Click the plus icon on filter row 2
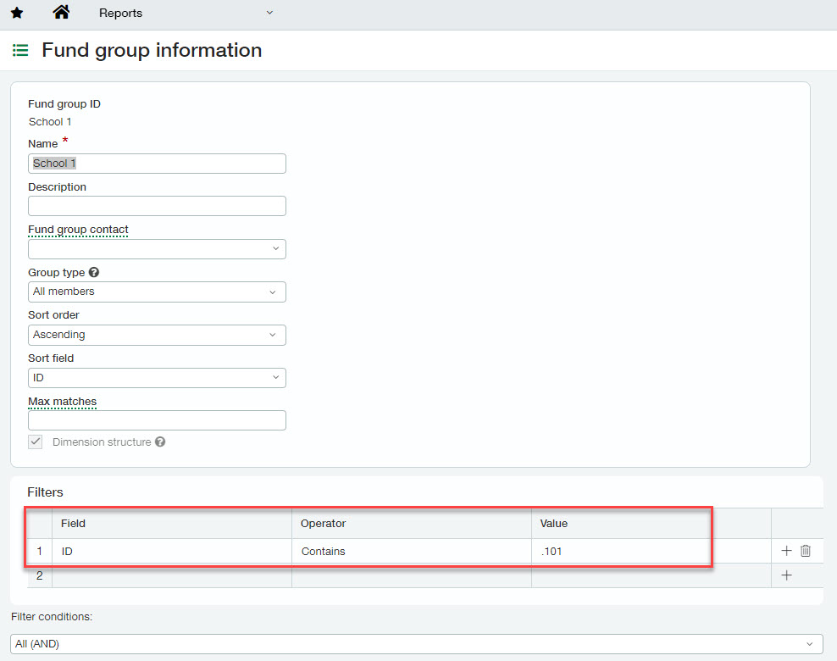The width and height of the screenshot is (837, 661). [786, 575]
